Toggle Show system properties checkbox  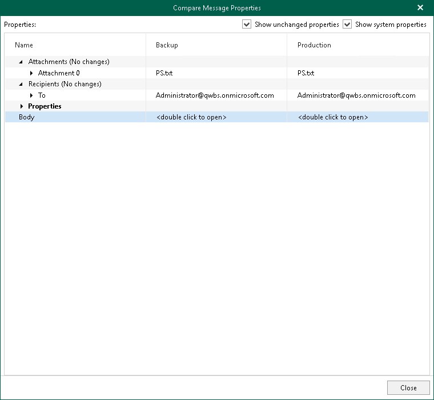pyautogui.click(x=347, y=24)
